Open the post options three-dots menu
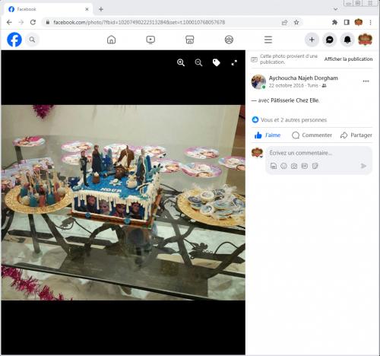This screenshot has height=356, width=380. (366, 81)
